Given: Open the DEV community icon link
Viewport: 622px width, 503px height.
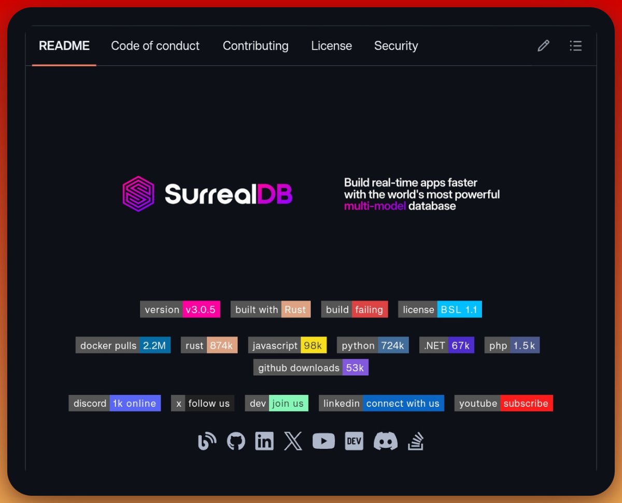Looking at the screenshot, I should pos(354,441).
